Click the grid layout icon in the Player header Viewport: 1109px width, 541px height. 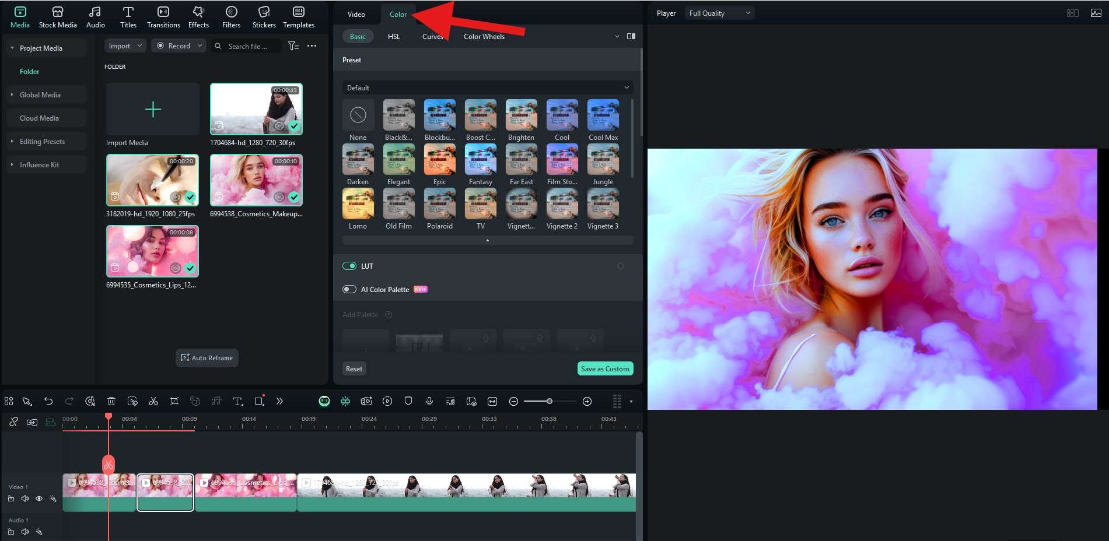pos(1072,13)
